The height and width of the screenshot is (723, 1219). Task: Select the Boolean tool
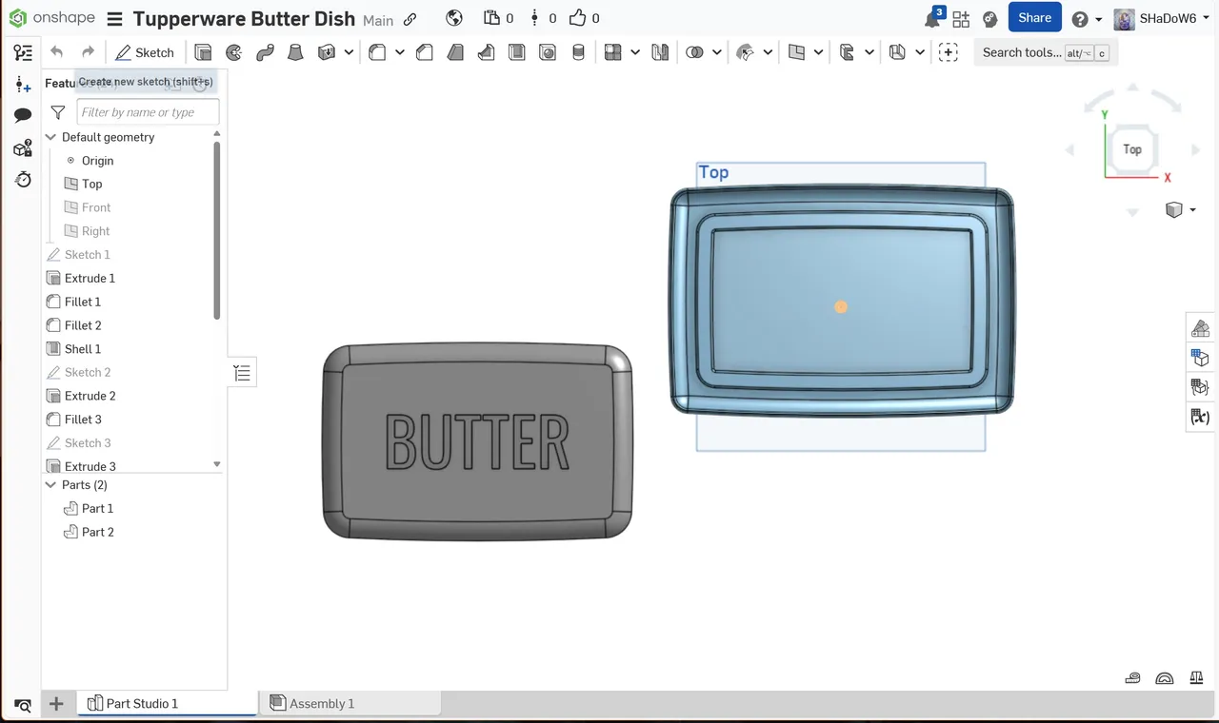click(694, 52)
